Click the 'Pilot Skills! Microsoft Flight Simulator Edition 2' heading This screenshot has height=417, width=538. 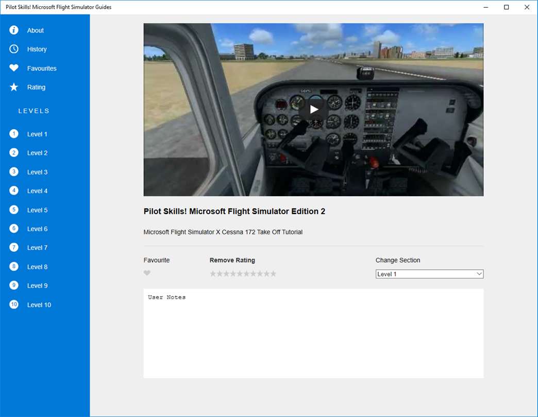click(234, 212)
